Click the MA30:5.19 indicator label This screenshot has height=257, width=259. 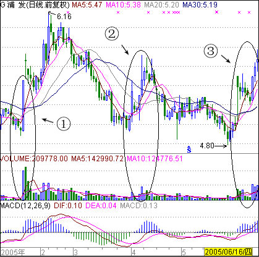[200, 4]
